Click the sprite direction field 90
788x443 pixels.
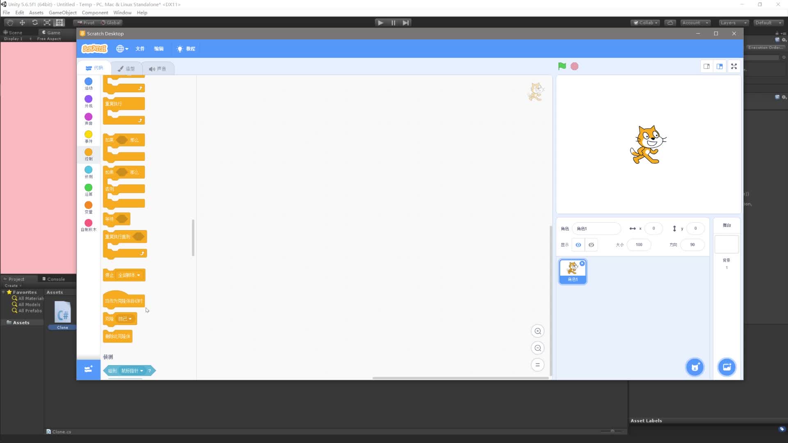click(692, 245)
